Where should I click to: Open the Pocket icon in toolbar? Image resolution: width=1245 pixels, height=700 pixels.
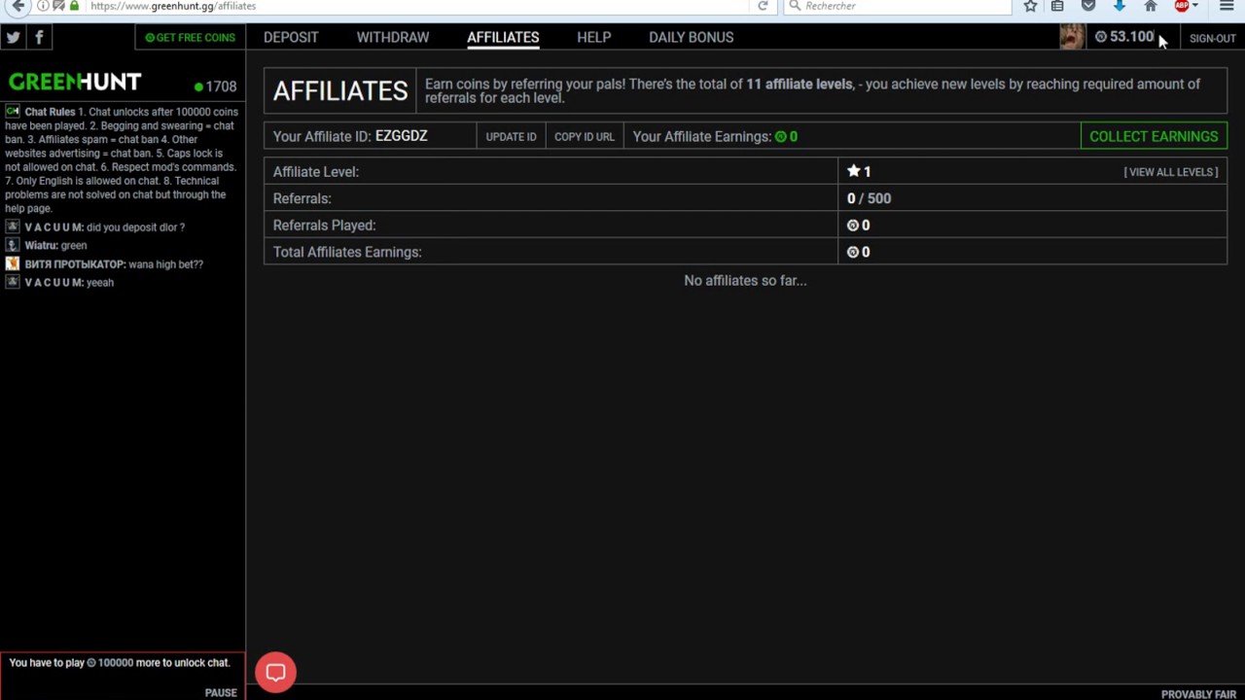(1088, 6)
